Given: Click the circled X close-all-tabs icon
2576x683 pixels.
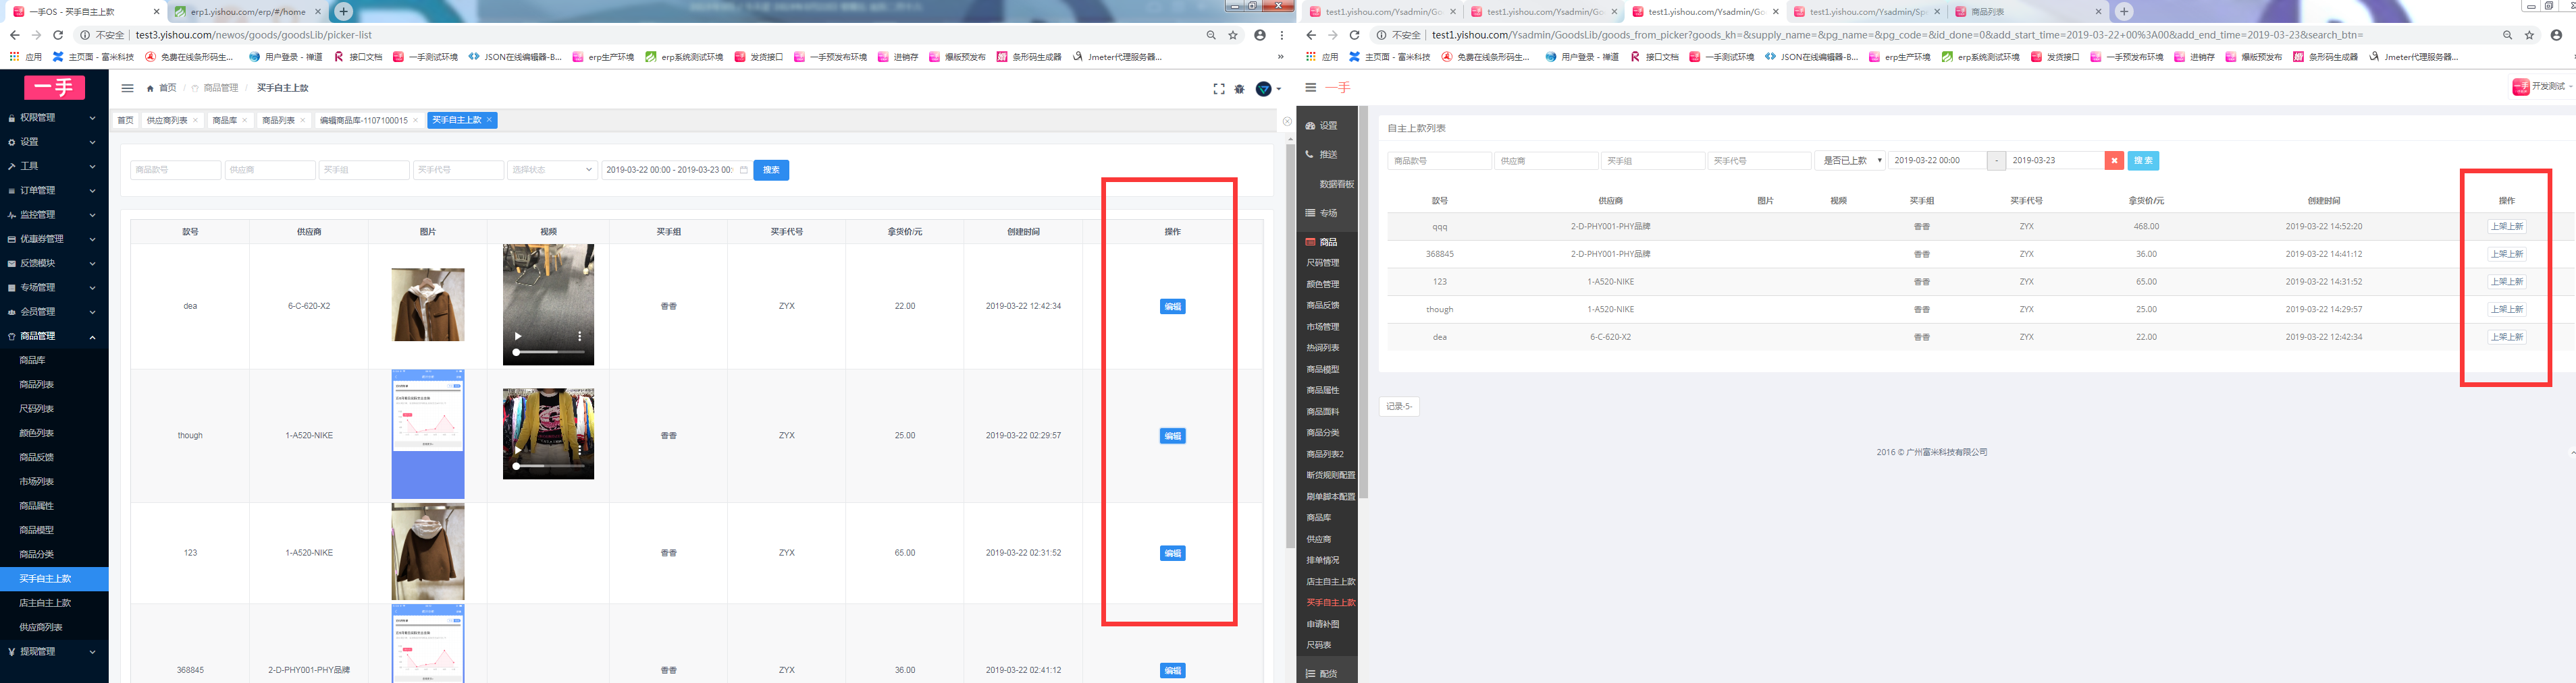Looking at the screenshot, I should coord(1287,121).
